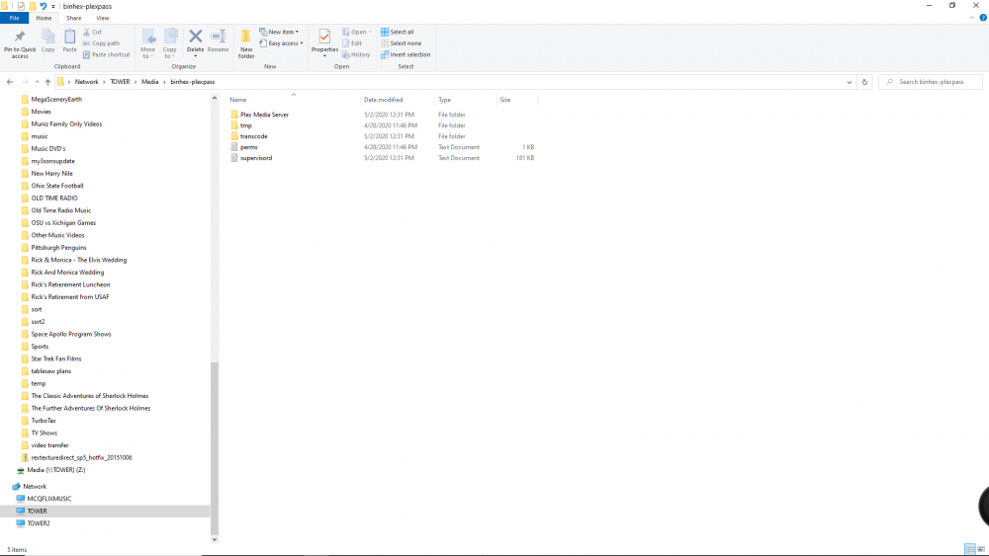Viewport: 989px width, 556px height.
Task: Switch to large icons view in status bar
Action: [981, 549]
